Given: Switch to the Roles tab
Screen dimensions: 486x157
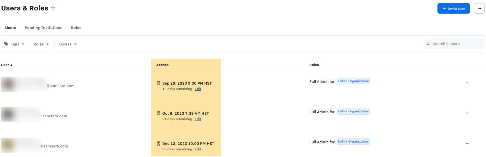Looking at the screenshot, I should [76, 28].
